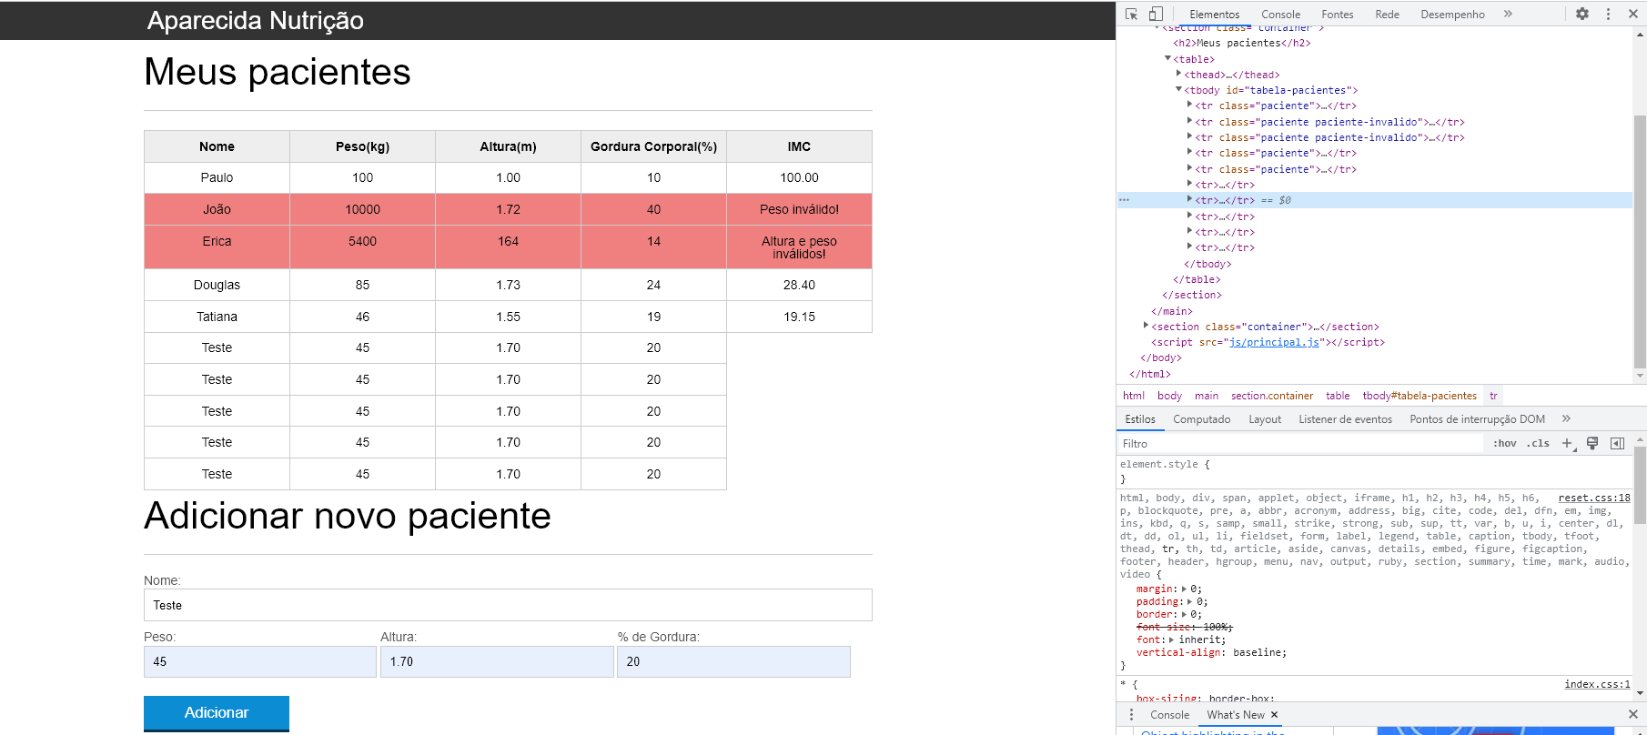Screen dimensions: 1647x735
Task: Select the section.container breadcrumb
Action: [1272, 396]
